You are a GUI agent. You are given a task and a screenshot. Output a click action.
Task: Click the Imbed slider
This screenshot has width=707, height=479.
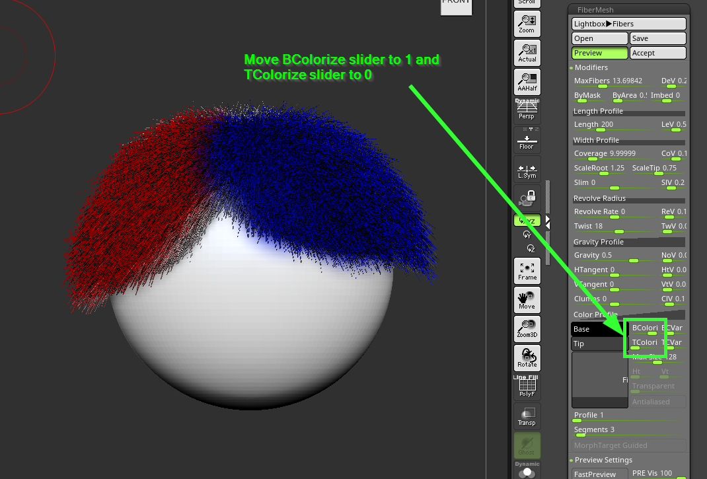pyautogui.click(x=668, y=96)
